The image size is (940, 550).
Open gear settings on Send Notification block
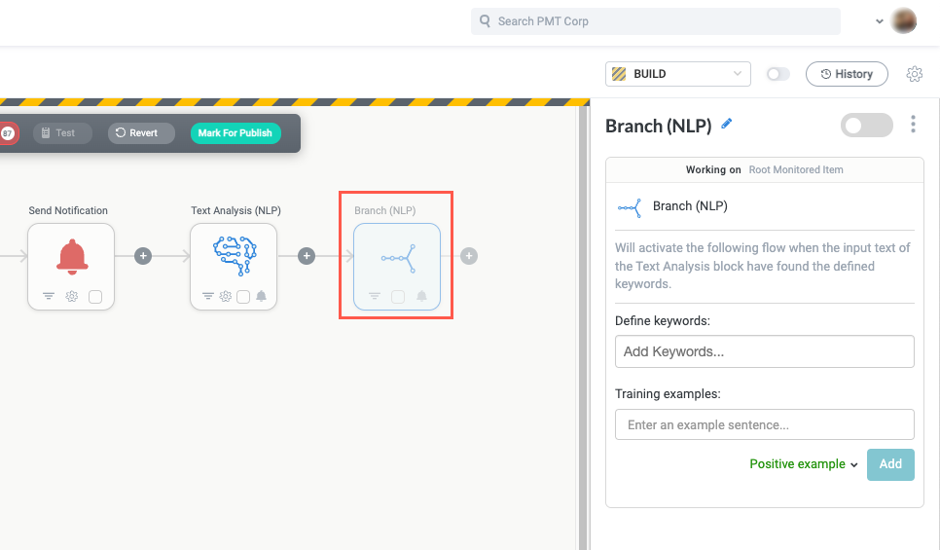71,297
